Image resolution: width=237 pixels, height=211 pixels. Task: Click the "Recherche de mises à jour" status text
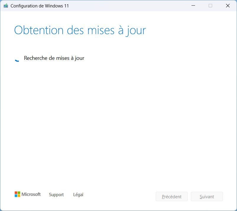(x=54, y=58)
